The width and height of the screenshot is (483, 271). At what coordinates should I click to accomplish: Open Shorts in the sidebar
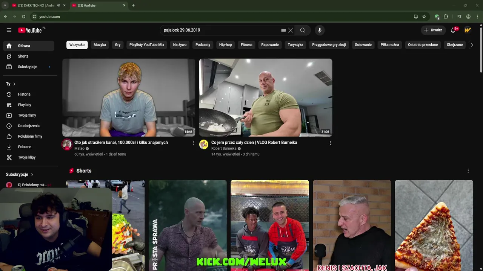(29, 56)
